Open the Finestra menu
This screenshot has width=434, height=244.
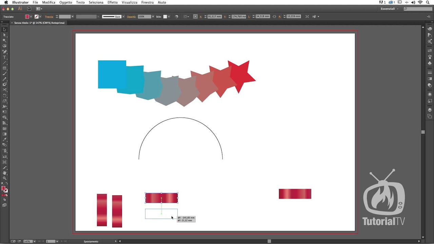[147, 2]
